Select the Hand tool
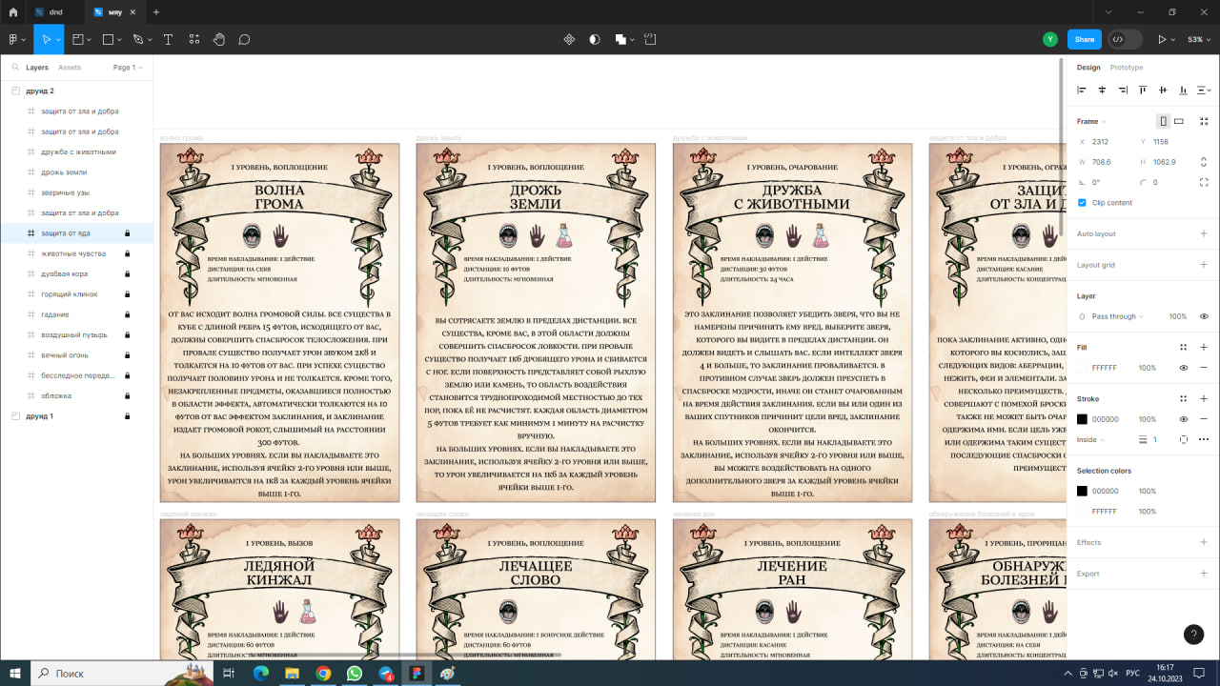Screen dimensions: 1220x686 (219, 39)
